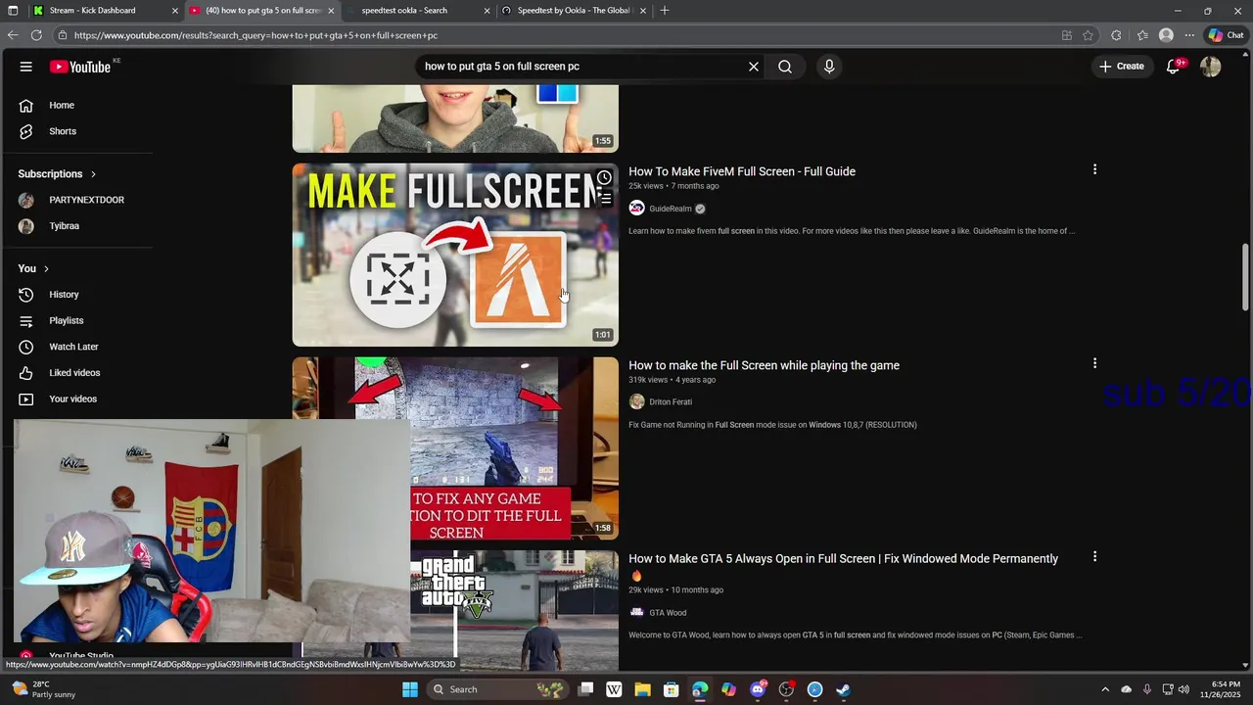
Task: Click the magnifier search button
Action: pyautogui.click(x=785, y=67)
